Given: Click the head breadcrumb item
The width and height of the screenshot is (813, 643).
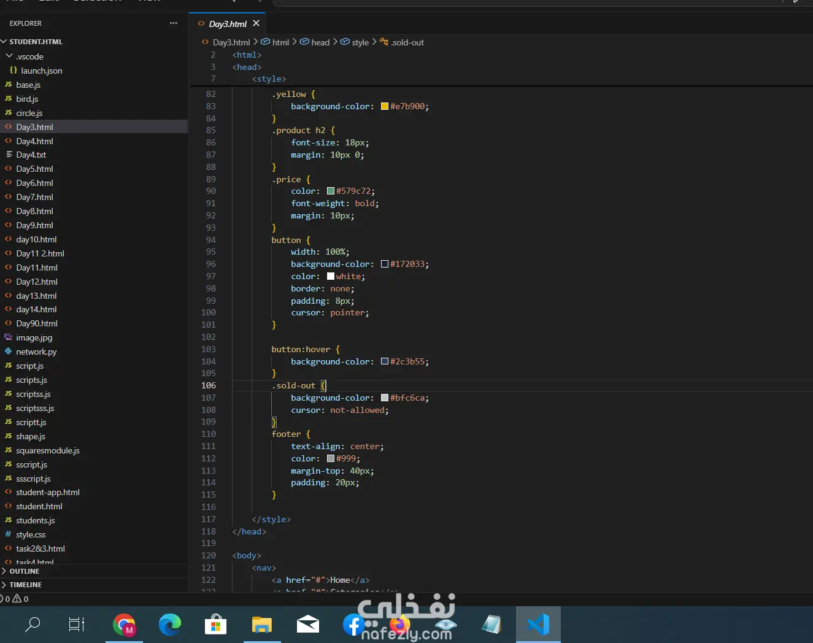Looking at the screenshot, I should (315, 42).
